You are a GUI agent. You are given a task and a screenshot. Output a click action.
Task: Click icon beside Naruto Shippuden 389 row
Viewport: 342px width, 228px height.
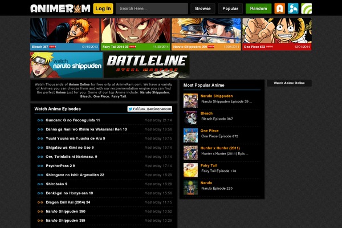pos(40,221)
